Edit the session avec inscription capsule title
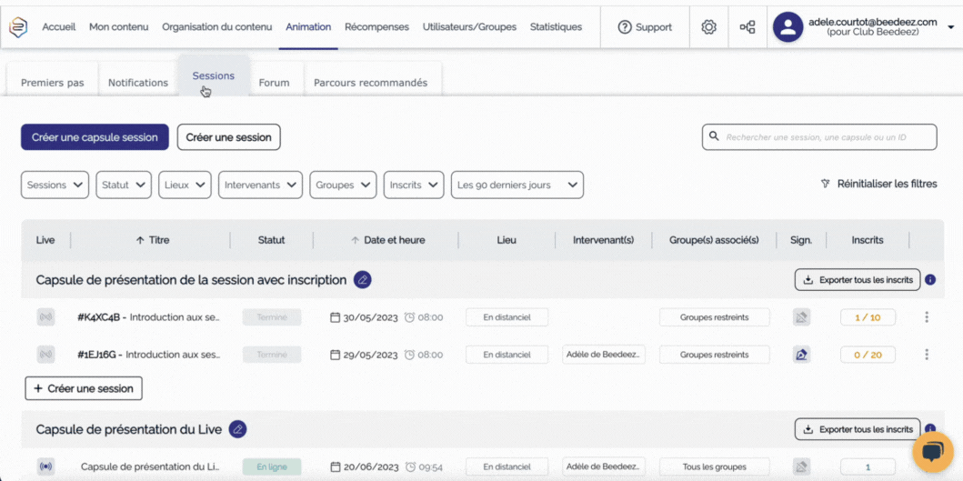 click(362, 280)
